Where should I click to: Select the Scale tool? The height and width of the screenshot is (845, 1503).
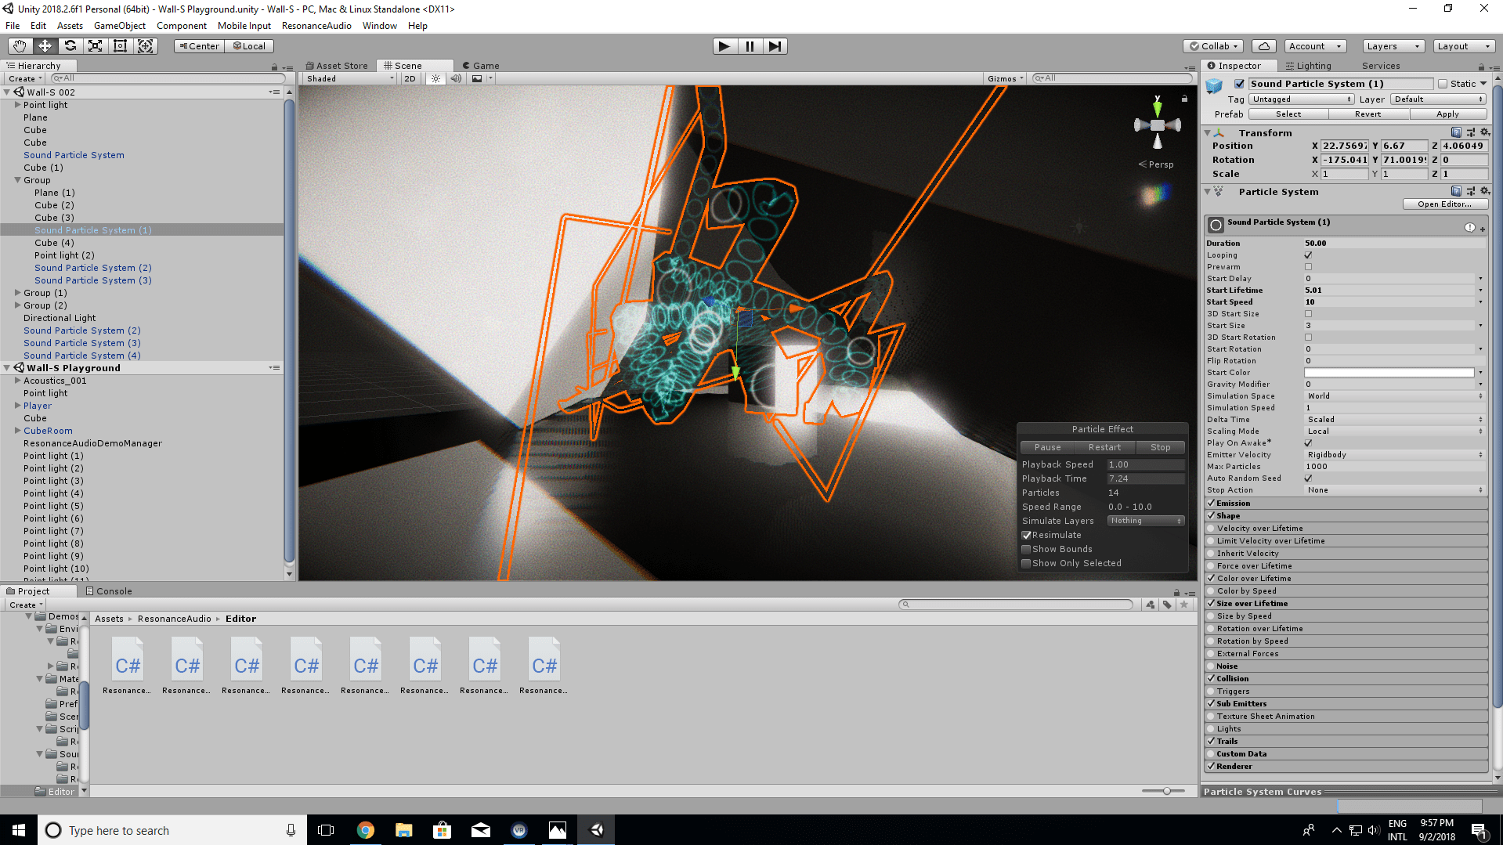[x=95, y=46]
